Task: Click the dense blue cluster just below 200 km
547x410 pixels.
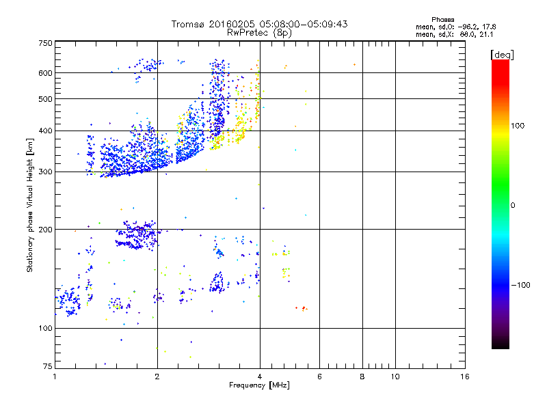Action: click(137, 235)
